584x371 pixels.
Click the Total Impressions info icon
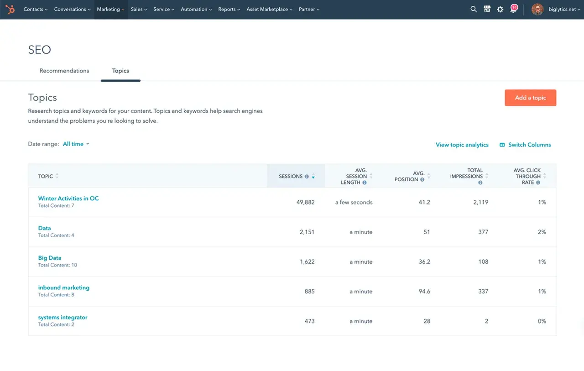[x=480, y=182]
